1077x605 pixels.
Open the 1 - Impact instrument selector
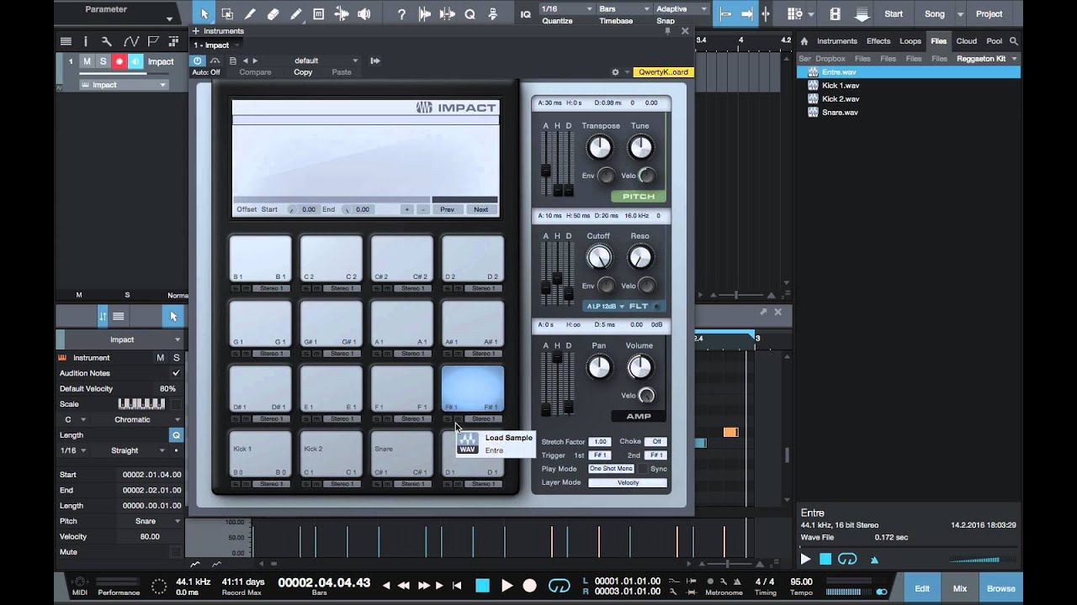216,45
